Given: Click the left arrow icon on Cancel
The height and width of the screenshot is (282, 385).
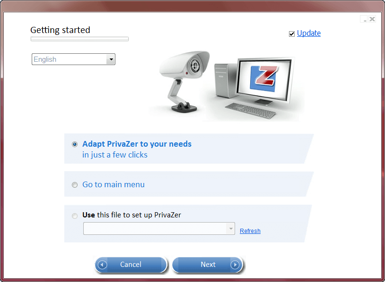Looking at the screenshot, I should point(102,265).
